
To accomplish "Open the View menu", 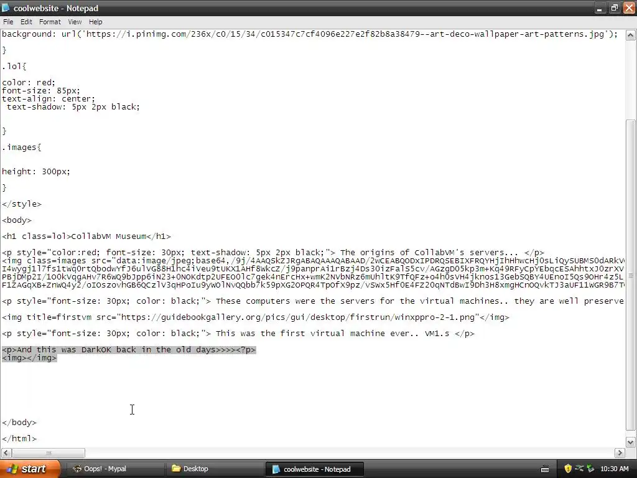I will [x=75, y=22].
